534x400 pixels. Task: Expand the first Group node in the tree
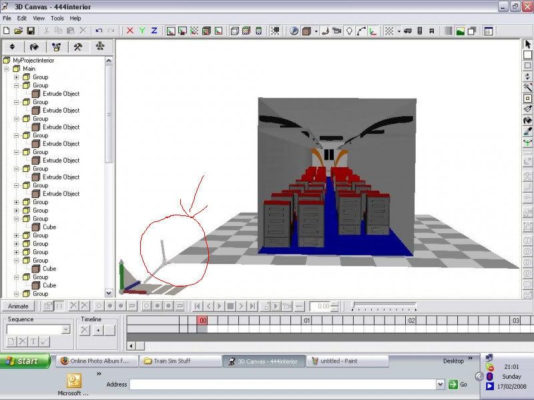17,77
